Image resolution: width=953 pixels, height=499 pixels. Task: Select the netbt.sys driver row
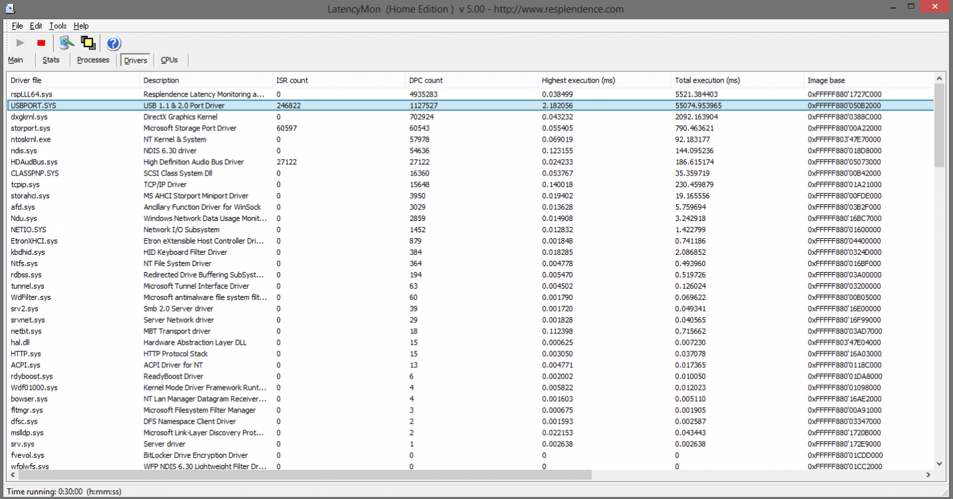471,331
